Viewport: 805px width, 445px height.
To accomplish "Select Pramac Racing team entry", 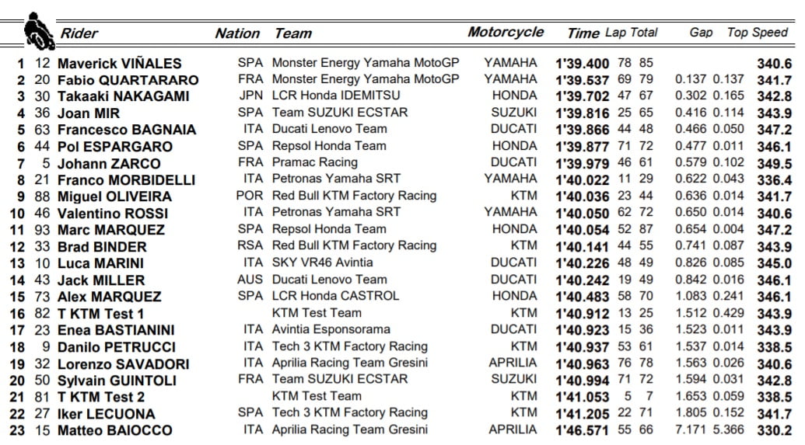I will tap(315, 162).
